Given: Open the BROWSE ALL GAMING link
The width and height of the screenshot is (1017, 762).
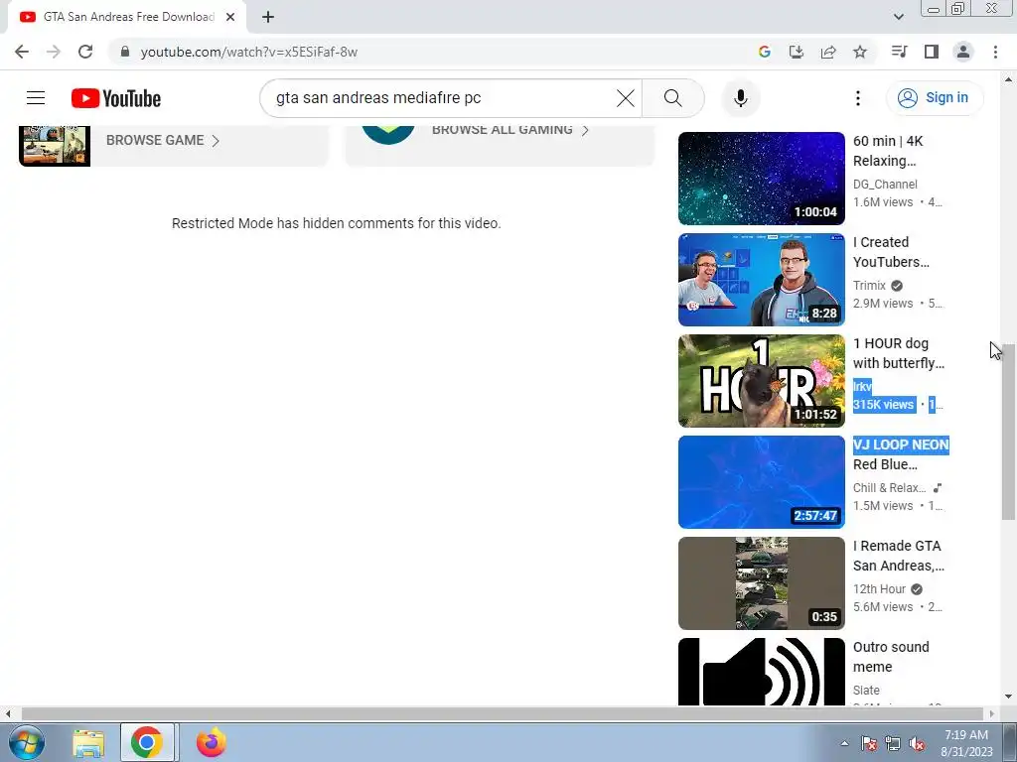Looking at the screenshot, I should coord(509,130).
